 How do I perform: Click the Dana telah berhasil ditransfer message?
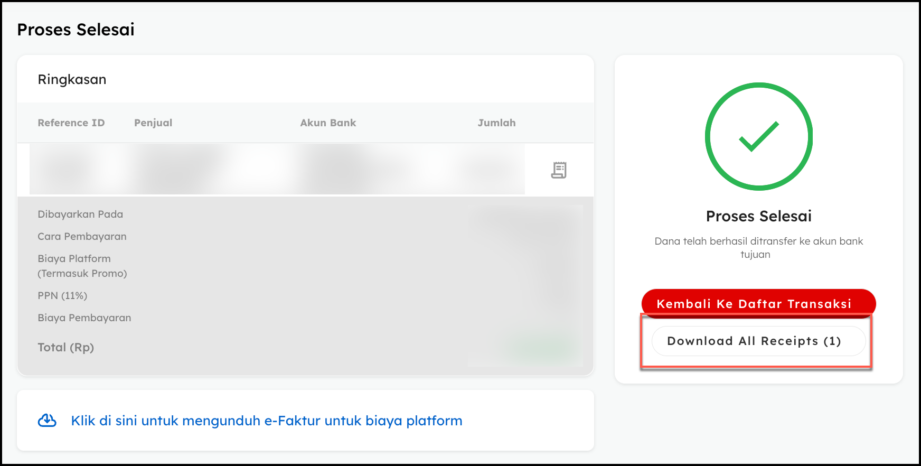(758, 247)
